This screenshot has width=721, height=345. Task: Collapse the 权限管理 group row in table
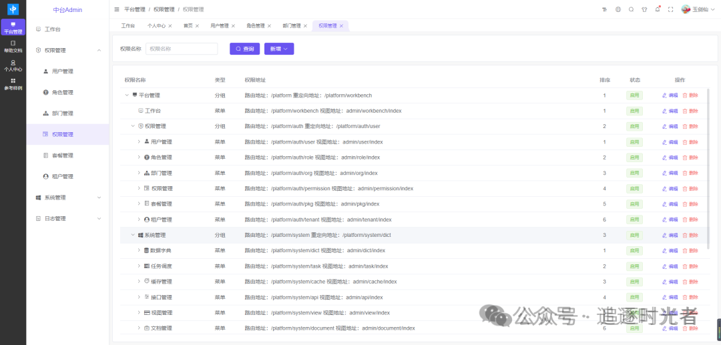pos(134,126)
